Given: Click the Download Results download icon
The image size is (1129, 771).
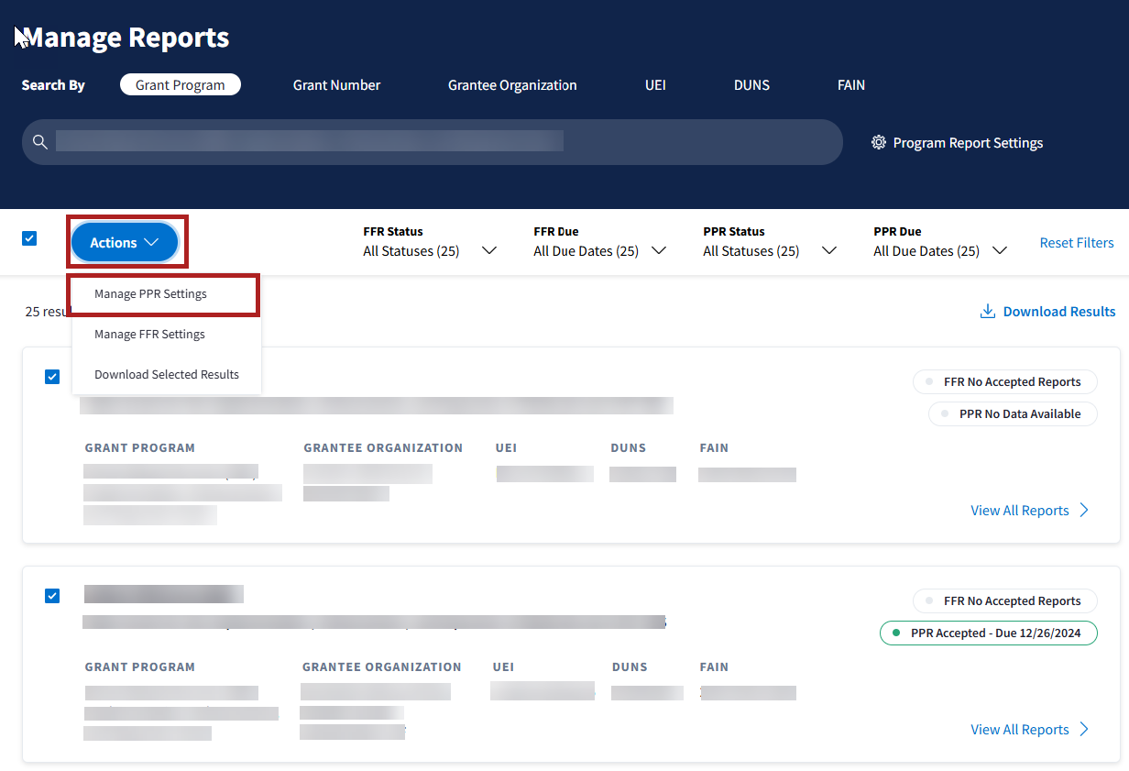Looking at the screenshot, I should [988, 312].
